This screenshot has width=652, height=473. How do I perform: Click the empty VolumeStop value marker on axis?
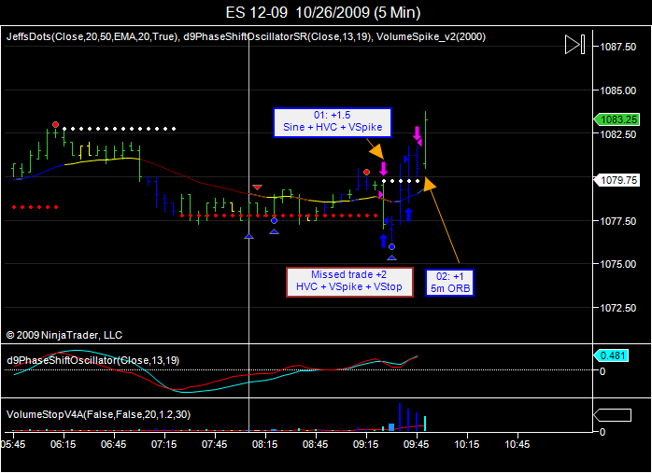pyautogui.click(x=612, y=414)
